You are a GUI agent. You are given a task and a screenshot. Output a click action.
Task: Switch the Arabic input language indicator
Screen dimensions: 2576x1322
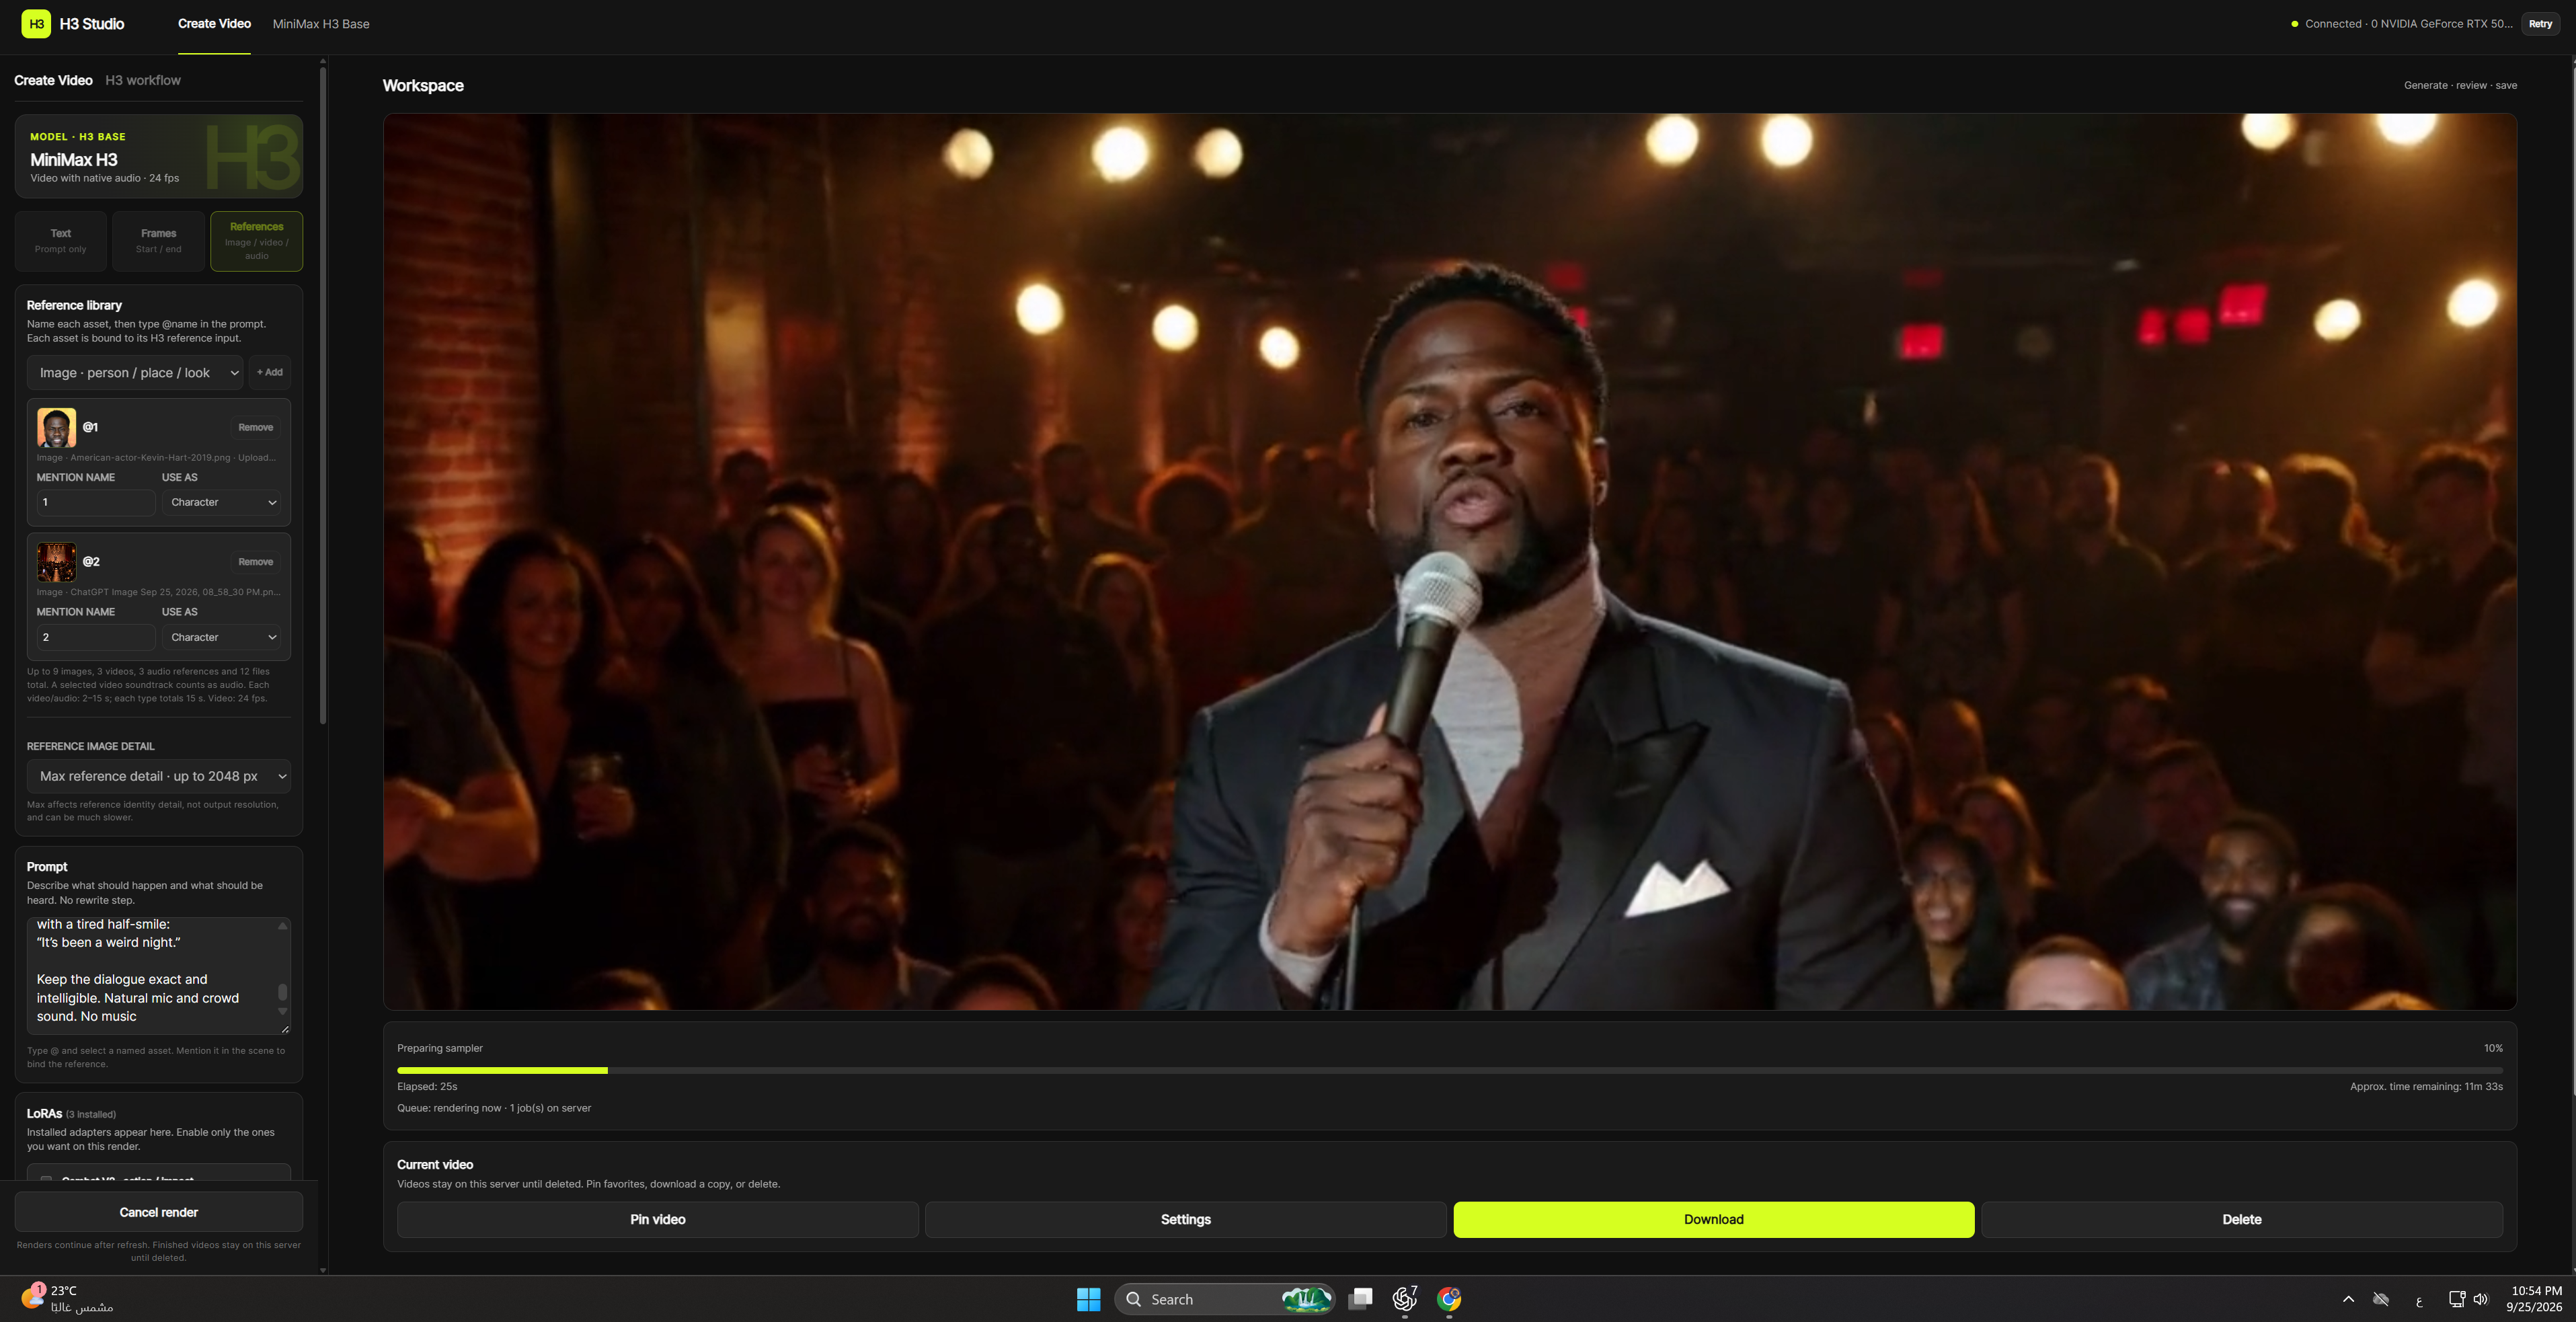coord(2419,1300)
